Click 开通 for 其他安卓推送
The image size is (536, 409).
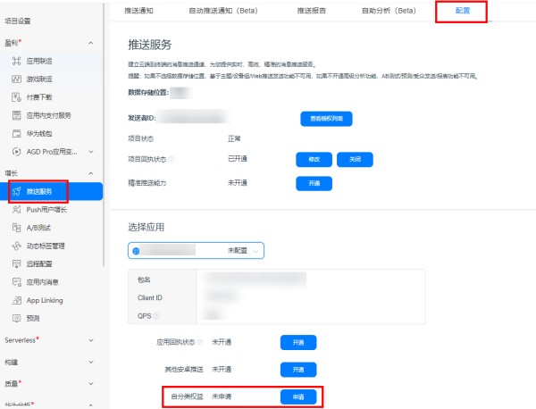click(x=298, y=370)
